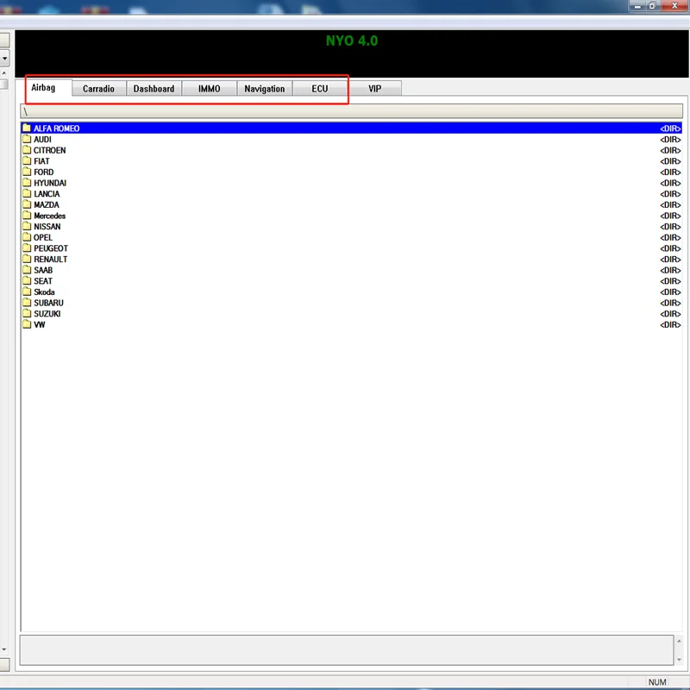Screen dimensions: 690x690
Task: Switch to the VIP tab
Action: tap(375, 89)
